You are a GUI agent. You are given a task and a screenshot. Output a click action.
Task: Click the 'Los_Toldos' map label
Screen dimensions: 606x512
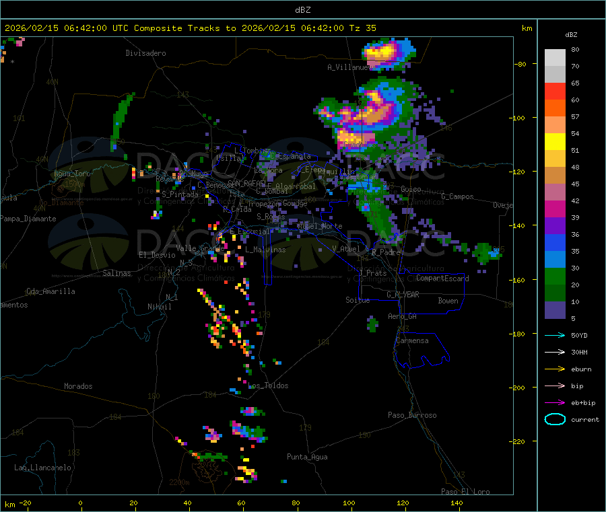coord(268,386)
